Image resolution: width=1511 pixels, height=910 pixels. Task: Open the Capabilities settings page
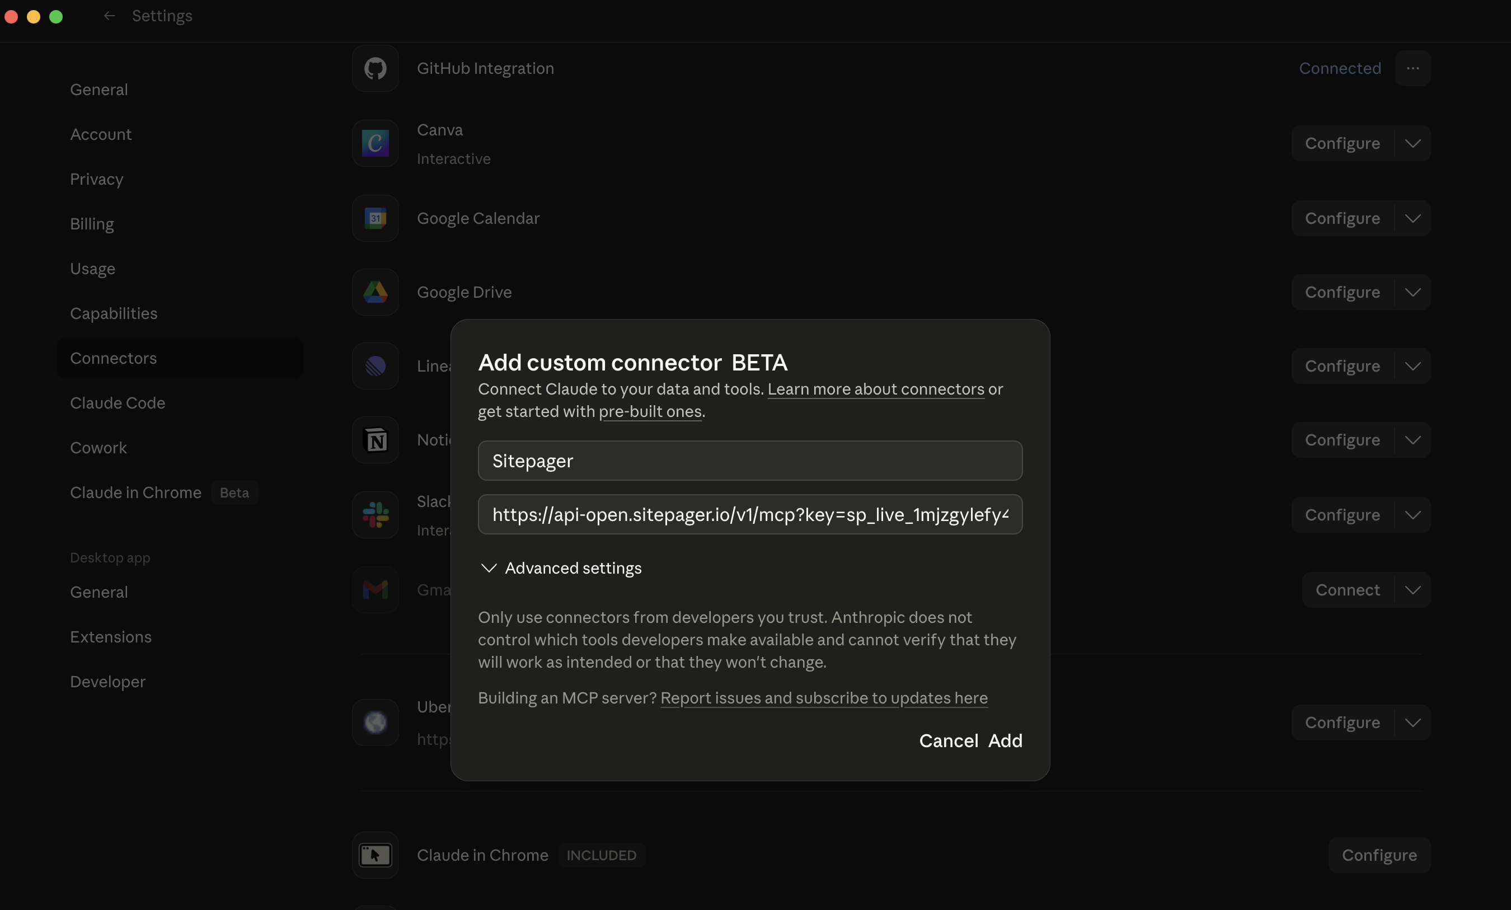(x=179, y=313)
